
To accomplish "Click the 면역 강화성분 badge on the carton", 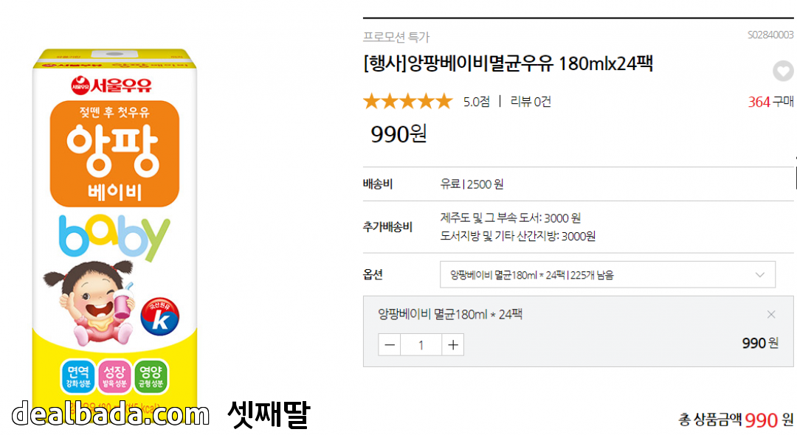I will click(77, 375).
